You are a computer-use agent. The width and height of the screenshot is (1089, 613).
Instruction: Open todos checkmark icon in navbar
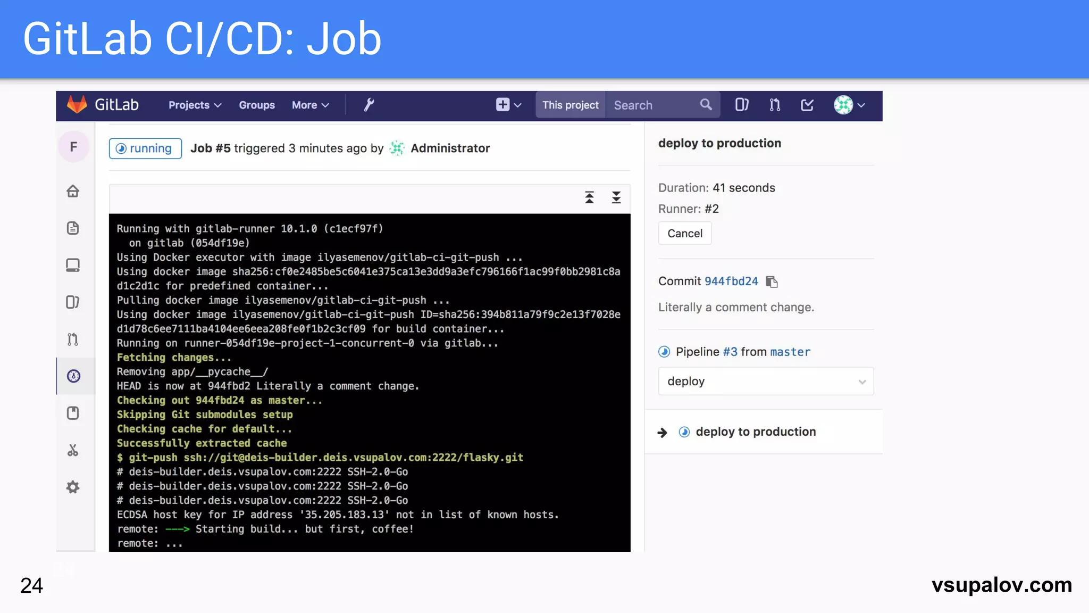pos(807,105)
